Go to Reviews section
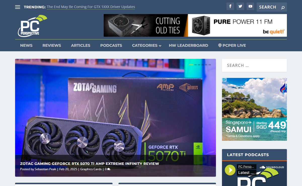 (52, 45)
